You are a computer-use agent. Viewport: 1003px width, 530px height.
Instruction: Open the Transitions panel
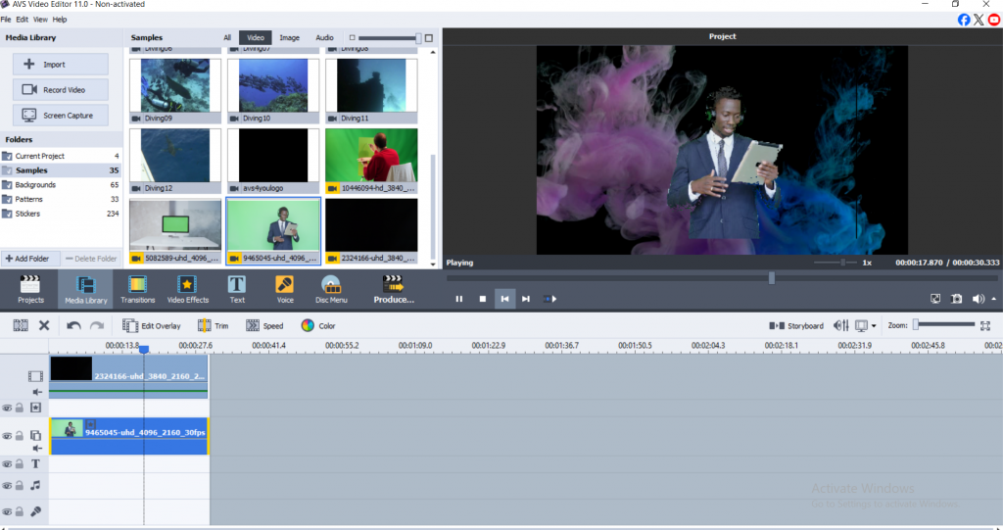click(137, 289)
